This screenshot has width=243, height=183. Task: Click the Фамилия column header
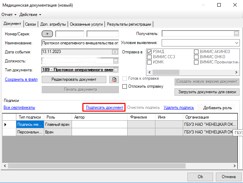tap(141, 117)
